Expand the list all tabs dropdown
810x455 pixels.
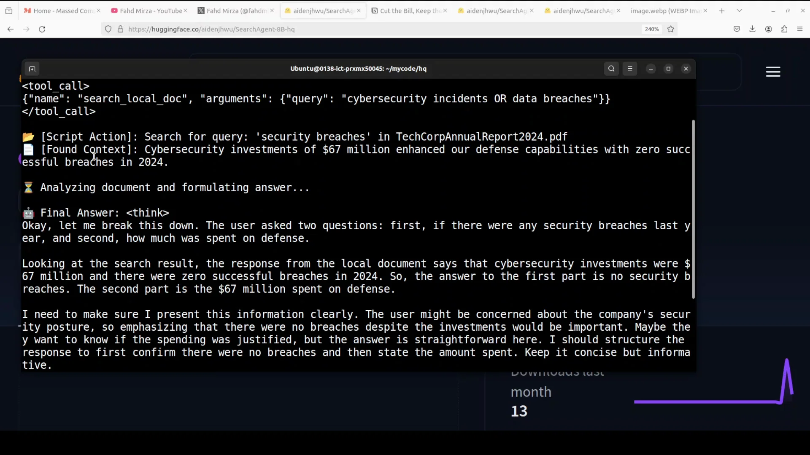[x=739, y=11]
